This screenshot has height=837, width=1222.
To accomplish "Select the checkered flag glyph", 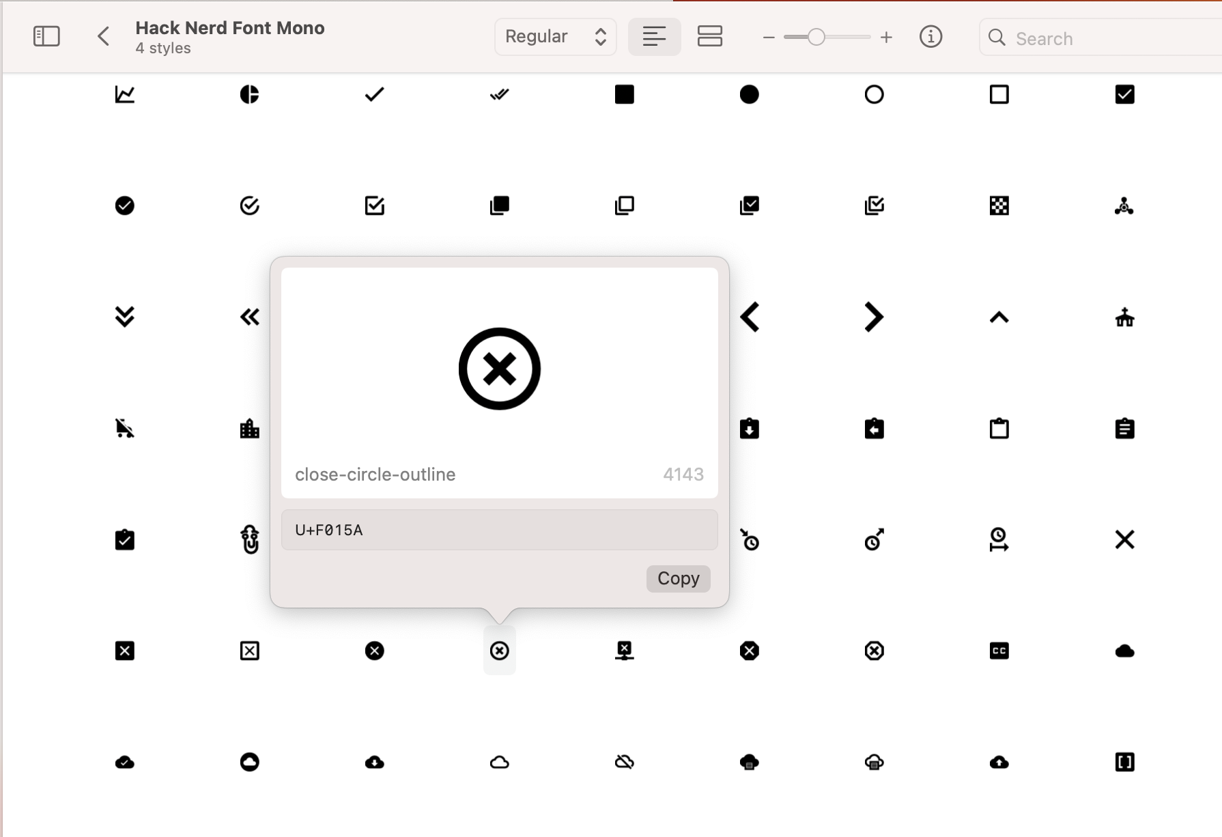I will click(999, 205).
